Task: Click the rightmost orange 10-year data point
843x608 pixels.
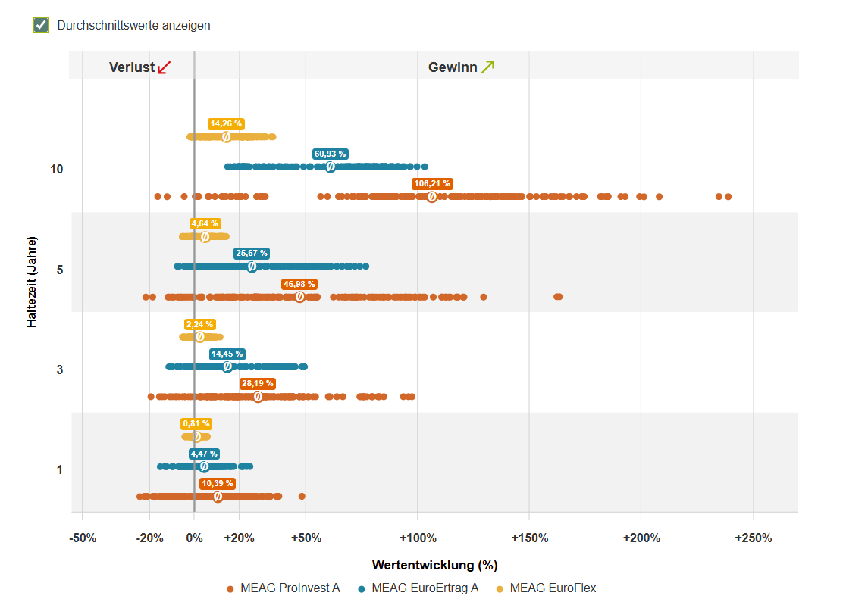Action: click(x=728, y=197)
